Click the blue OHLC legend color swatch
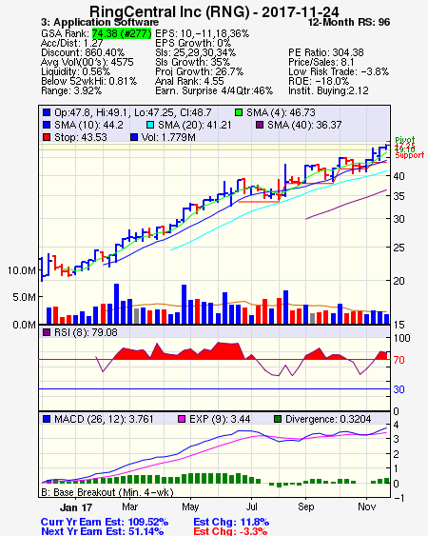The width and height of the screenshot is (428, 536). point(47,112)
